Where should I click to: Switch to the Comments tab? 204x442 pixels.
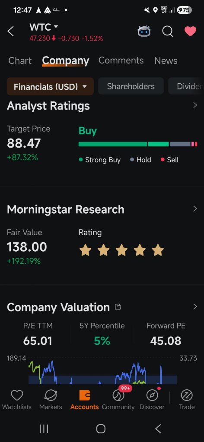pyautogui.click(x=121, y=60)
